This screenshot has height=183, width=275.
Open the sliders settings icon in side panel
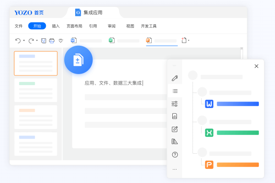175,104
